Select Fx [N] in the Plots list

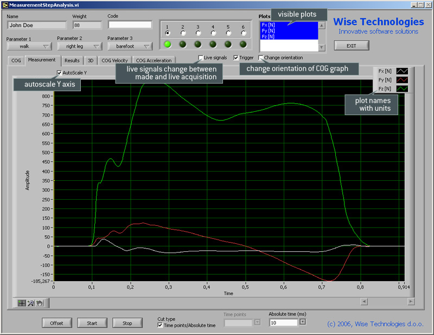289,25
